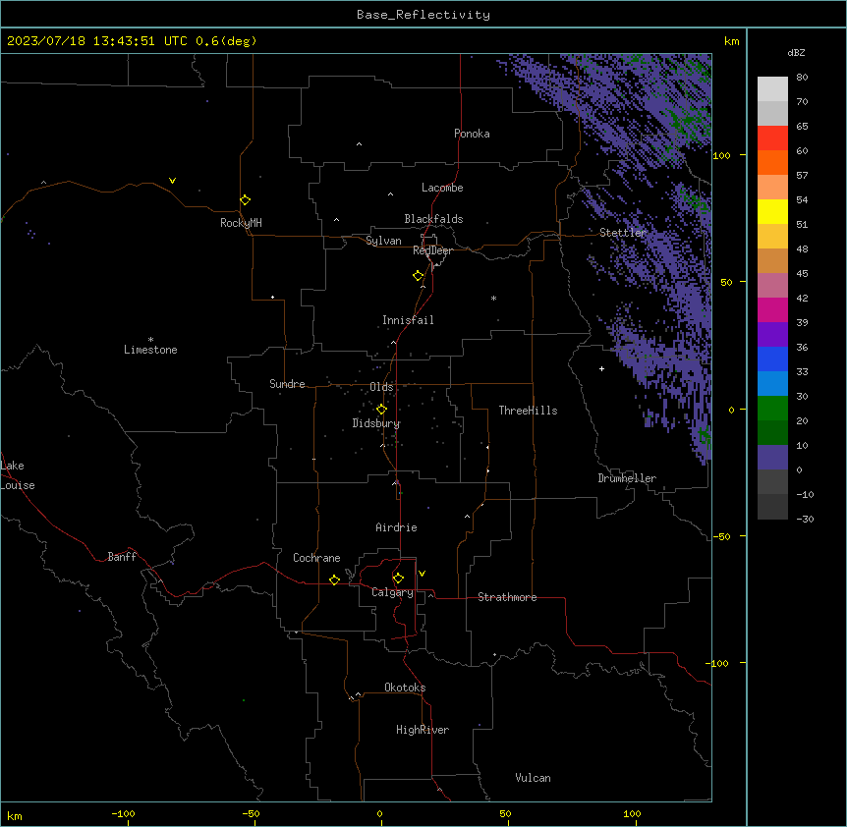
Task: Click the dBZ legend heading
Action: pos(796,52)
